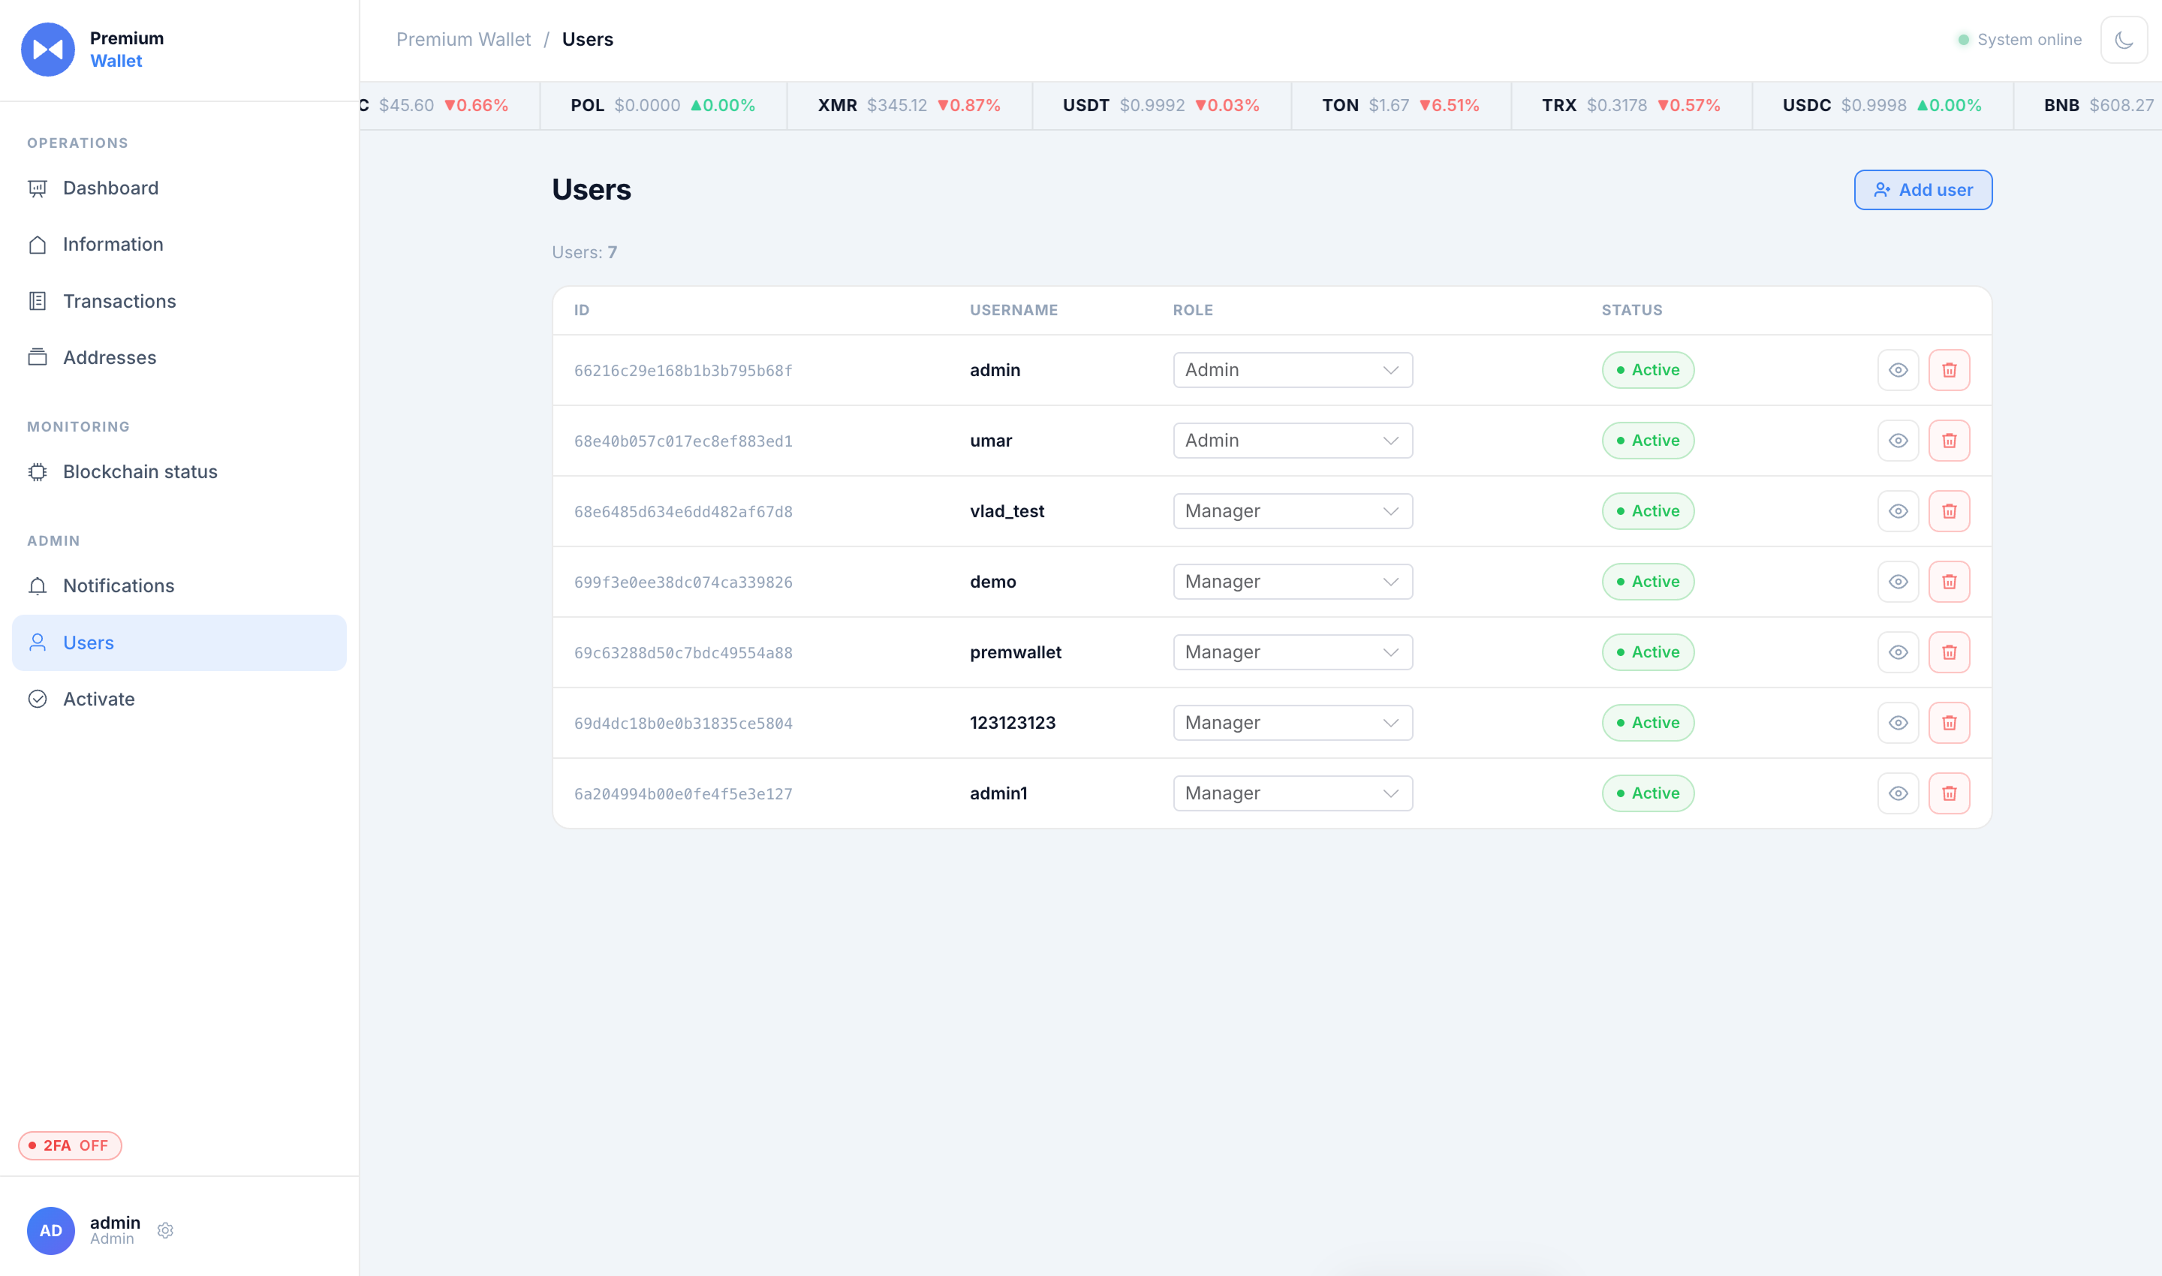Delete the demo user
This screenshot has width=2162, height=1276.
(1949, 581)
